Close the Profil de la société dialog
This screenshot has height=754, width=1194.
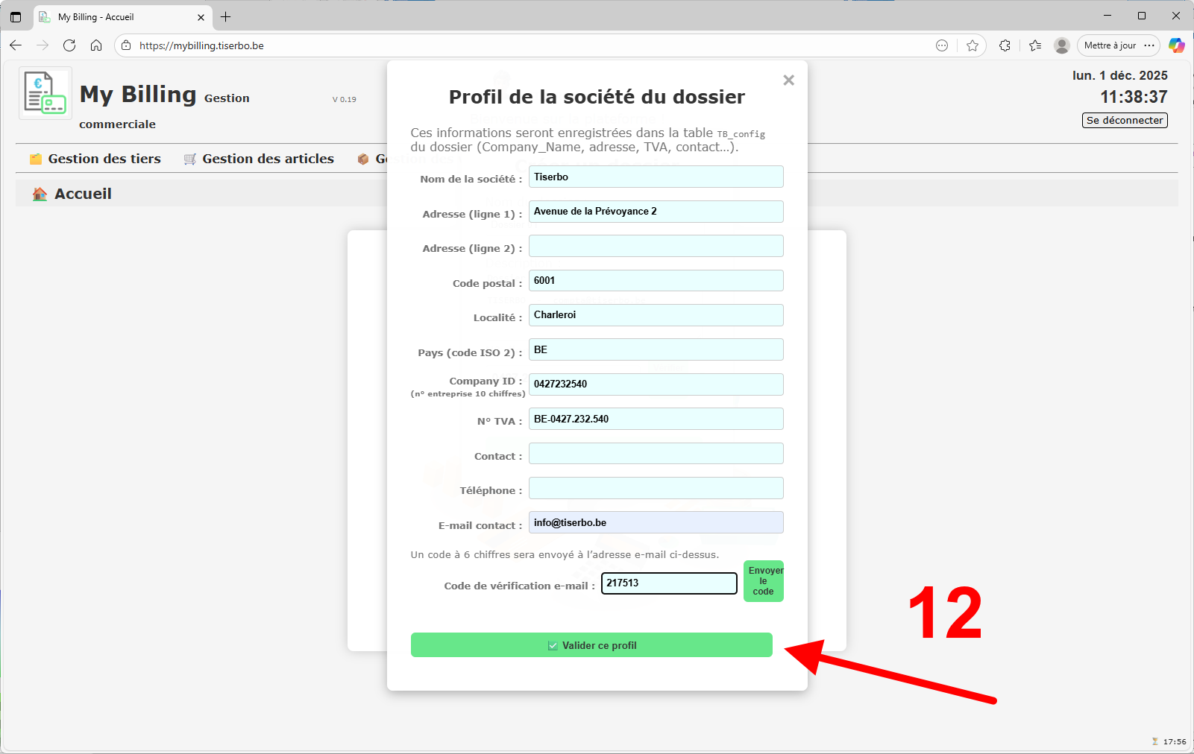[788, 80]
